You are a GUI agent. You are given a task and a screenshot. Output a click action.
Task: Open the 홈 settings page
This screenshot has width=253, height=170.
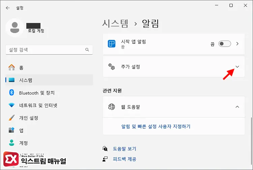tap(49, 67)
